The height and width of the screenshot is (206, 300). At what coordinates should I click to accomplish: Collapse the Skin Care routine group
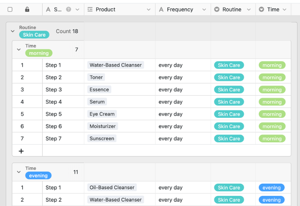(x=12, y=31)
